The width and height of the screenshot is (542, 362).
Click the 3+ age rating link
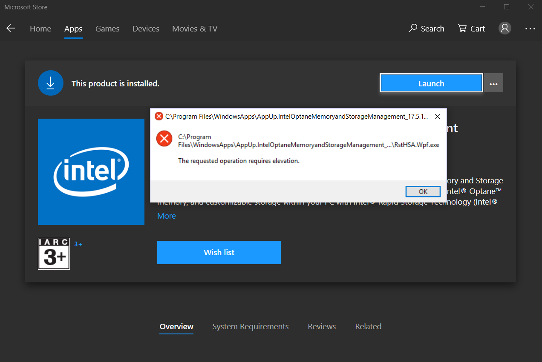tap(78, 244)
